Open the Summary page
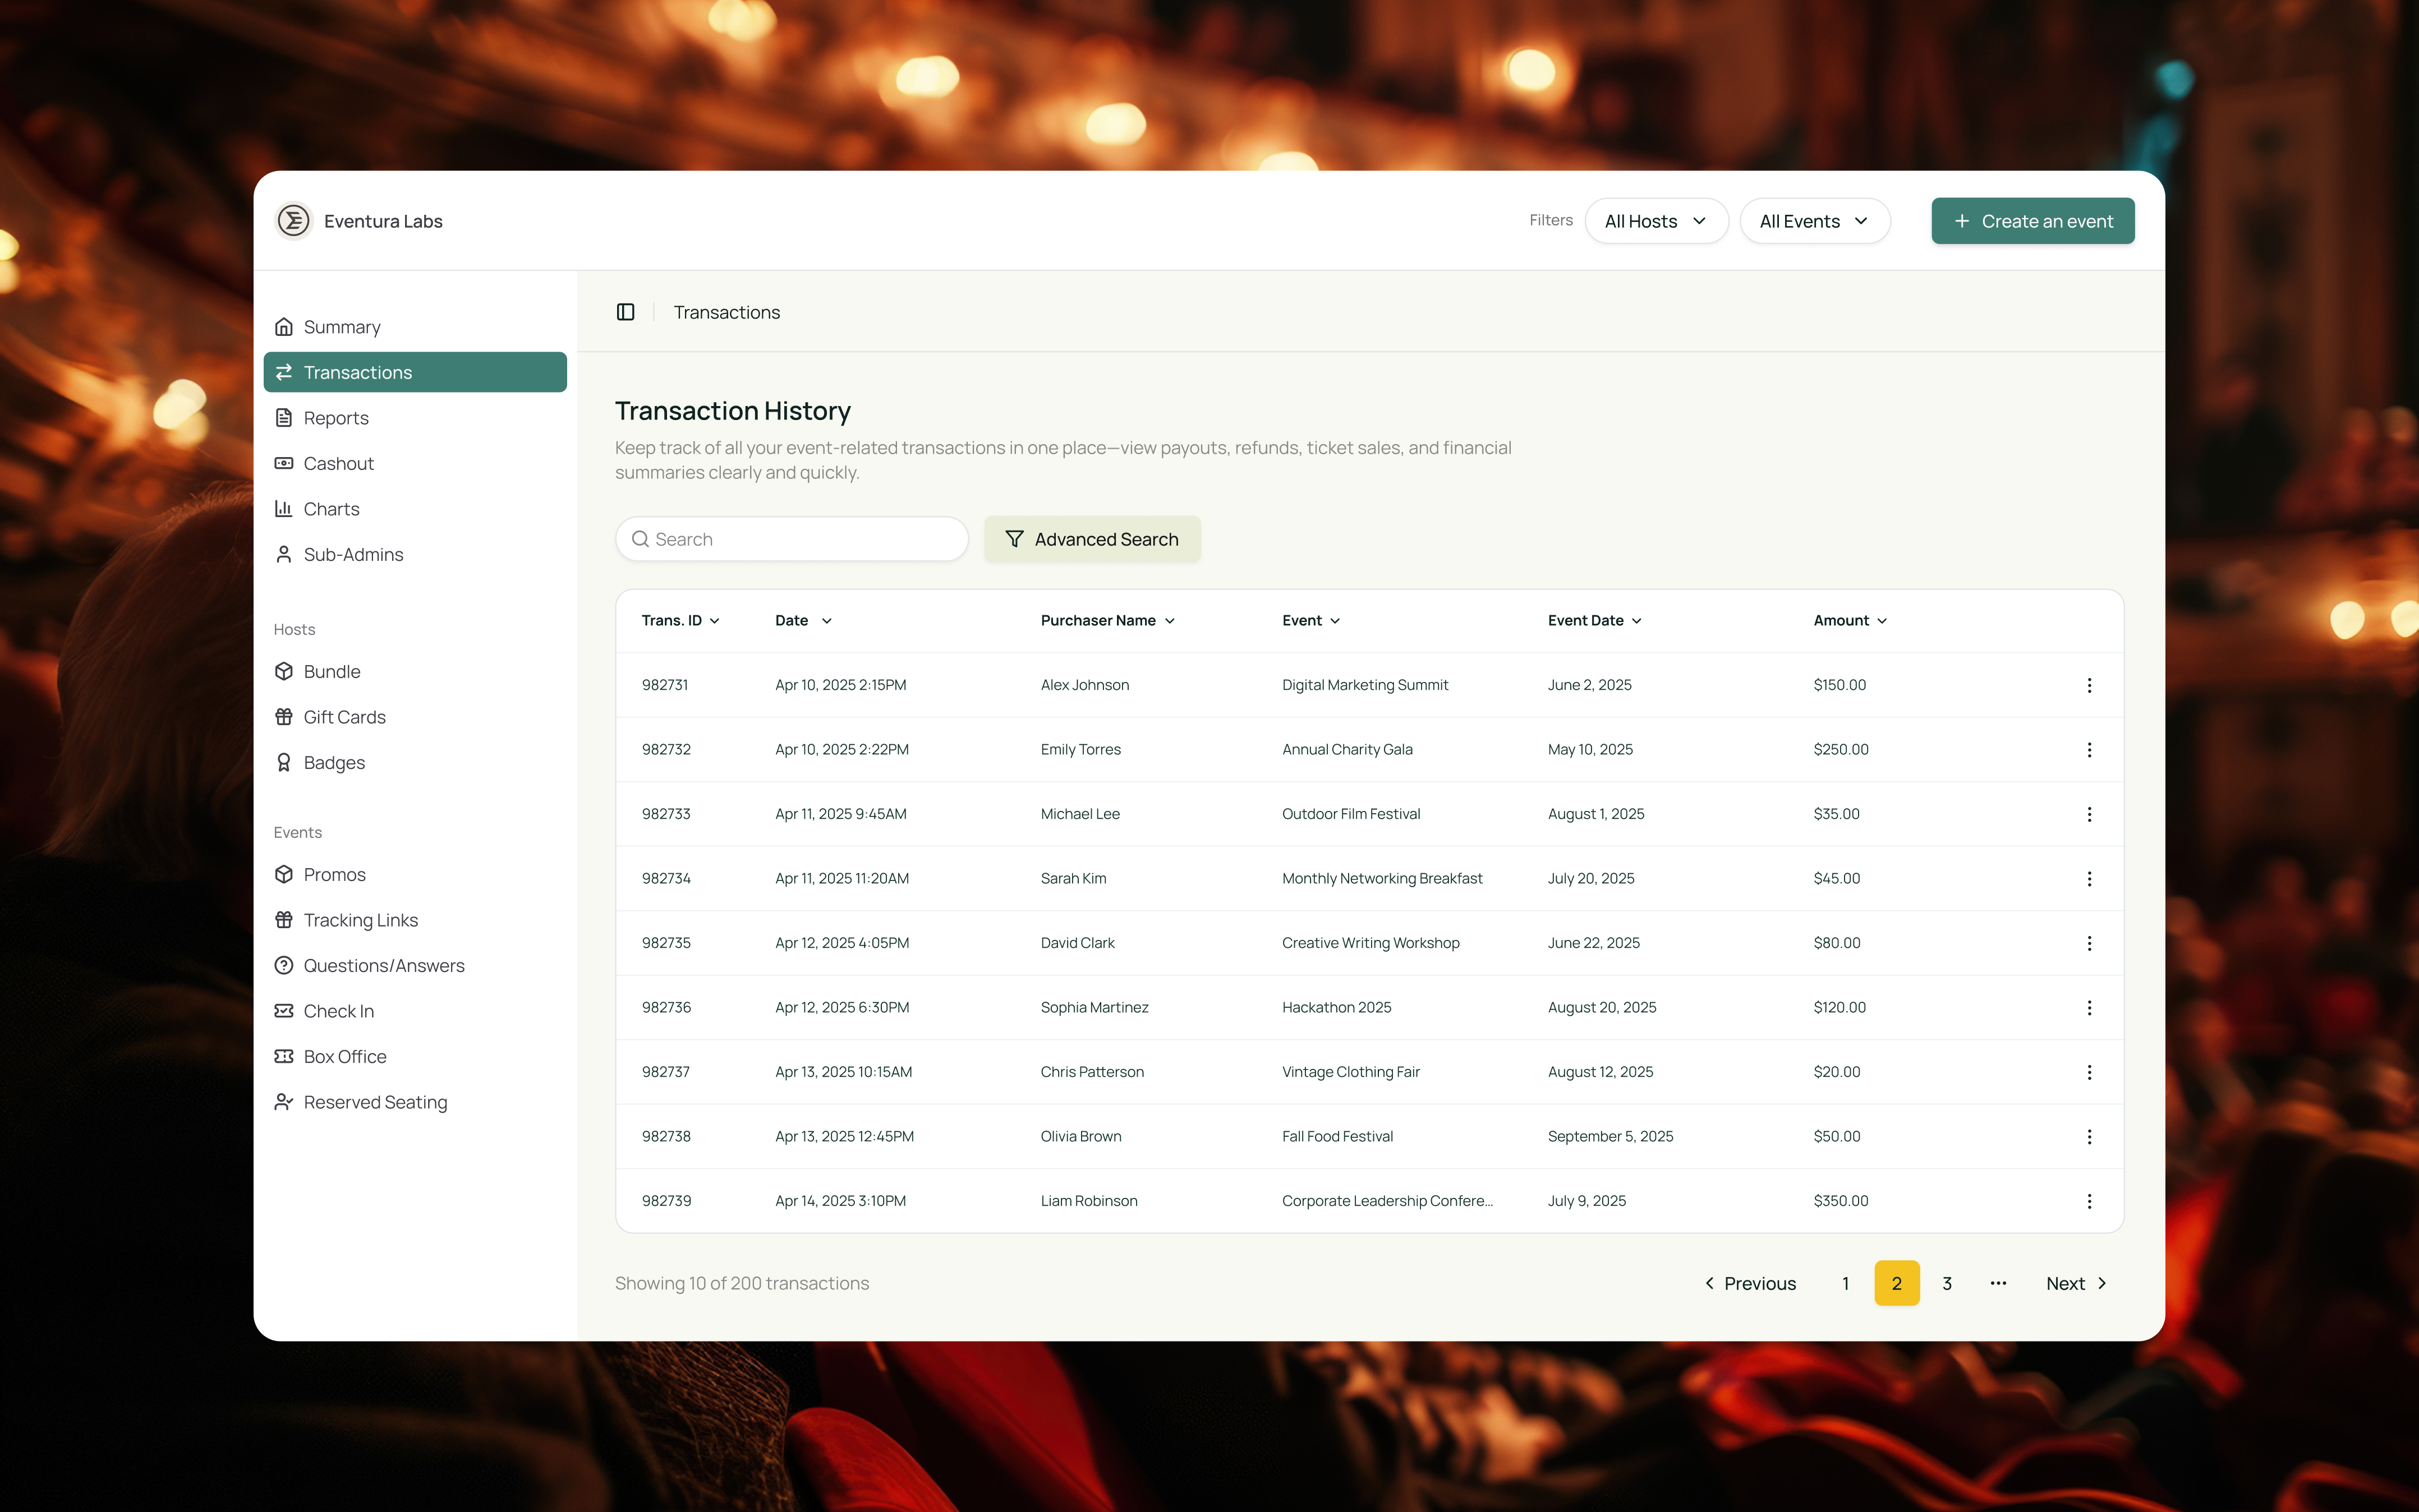2419x1512 pixels. tap(415, 327)
